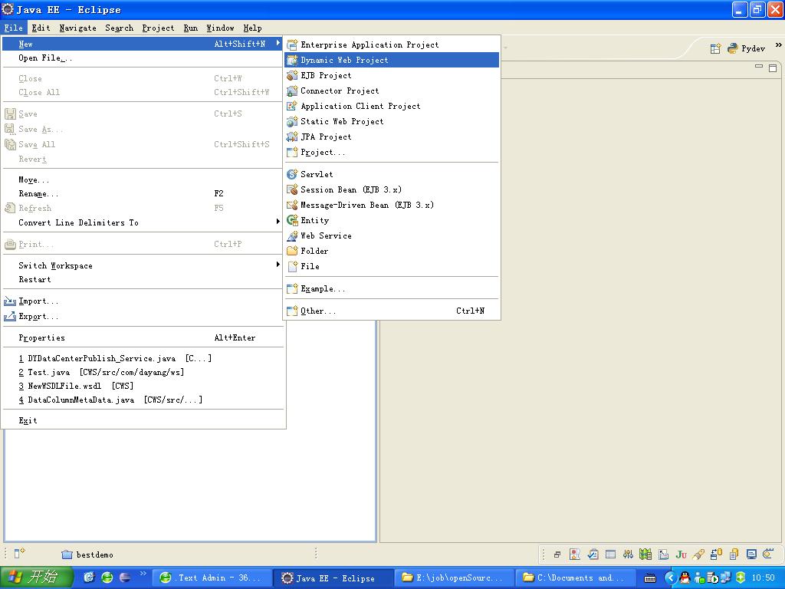
Task: Create a new Entity
Action: pos(392,220)
